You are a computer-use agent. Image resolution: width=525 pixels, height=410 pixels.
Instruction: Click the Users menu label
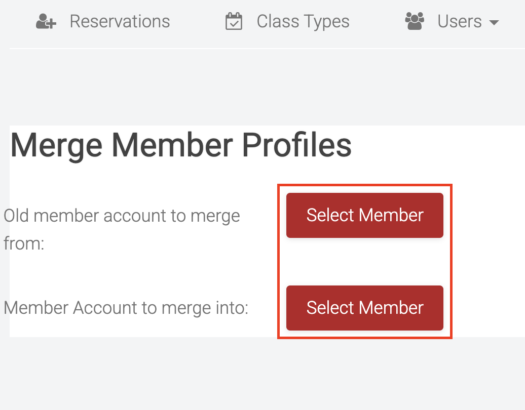click(x=459, y=21)
